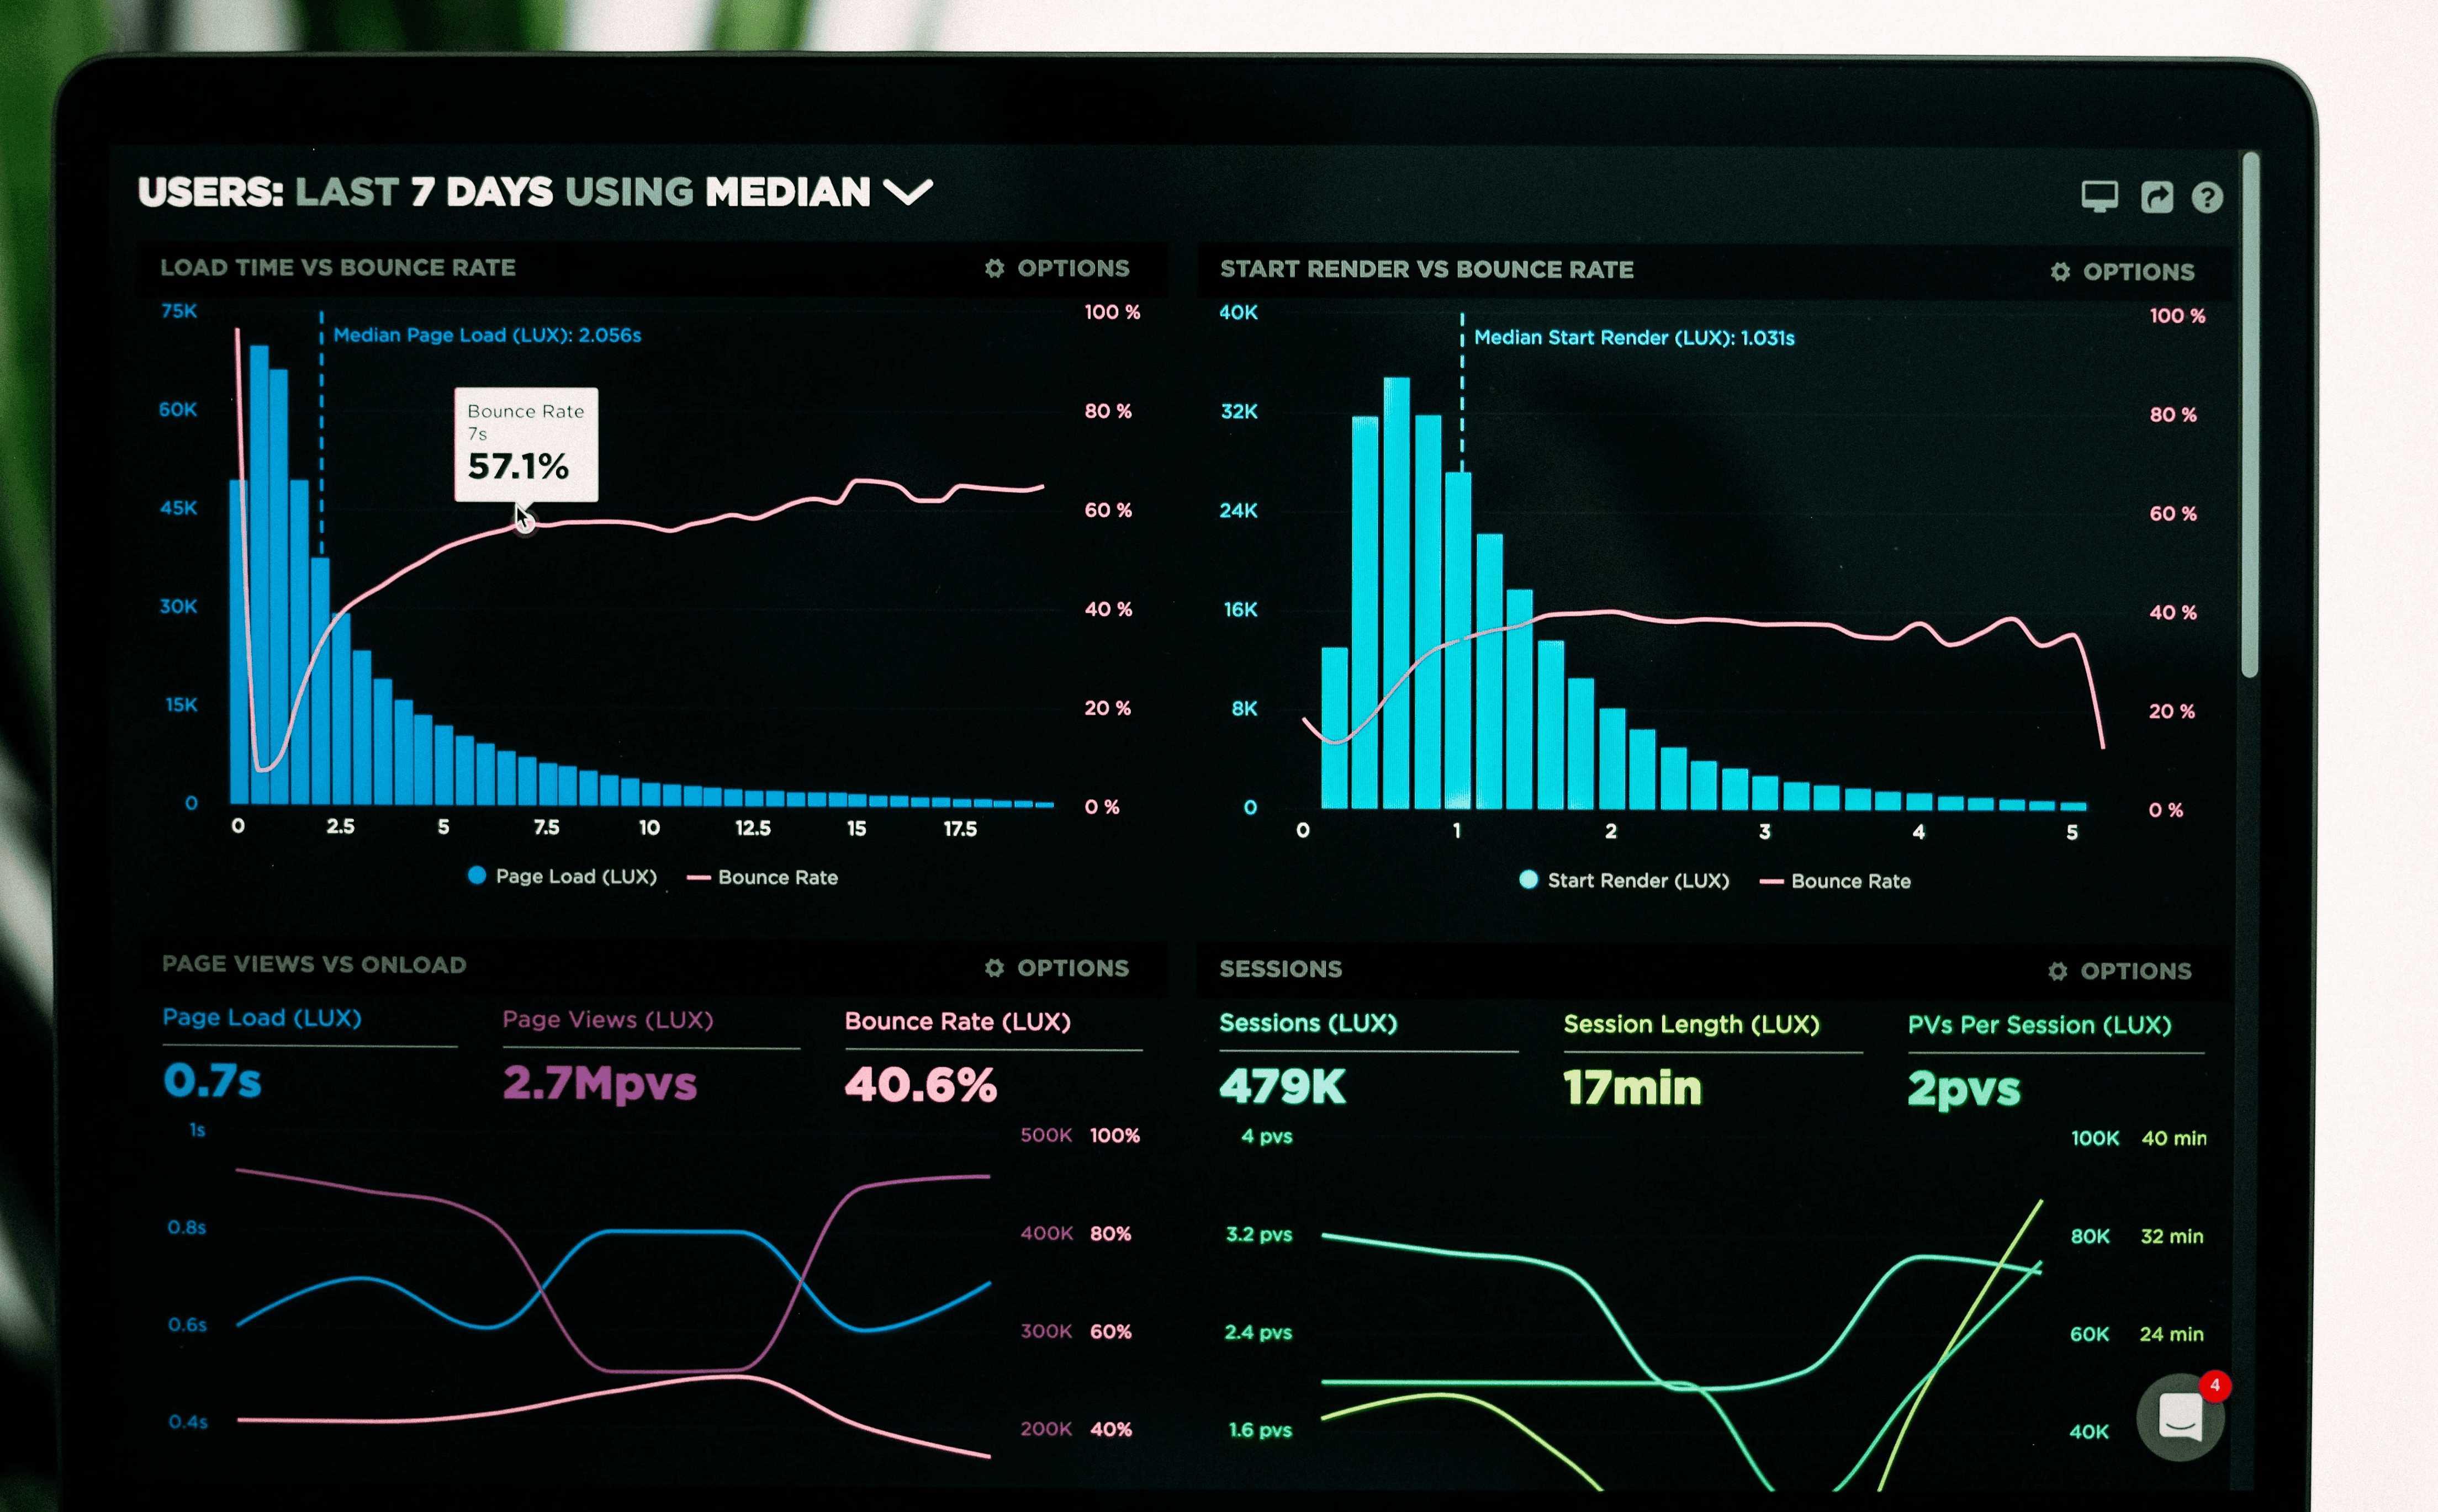Toggle Bounce Rate legend in Load Time chart
This screenshot has height=1512, width=2438.
763,877
